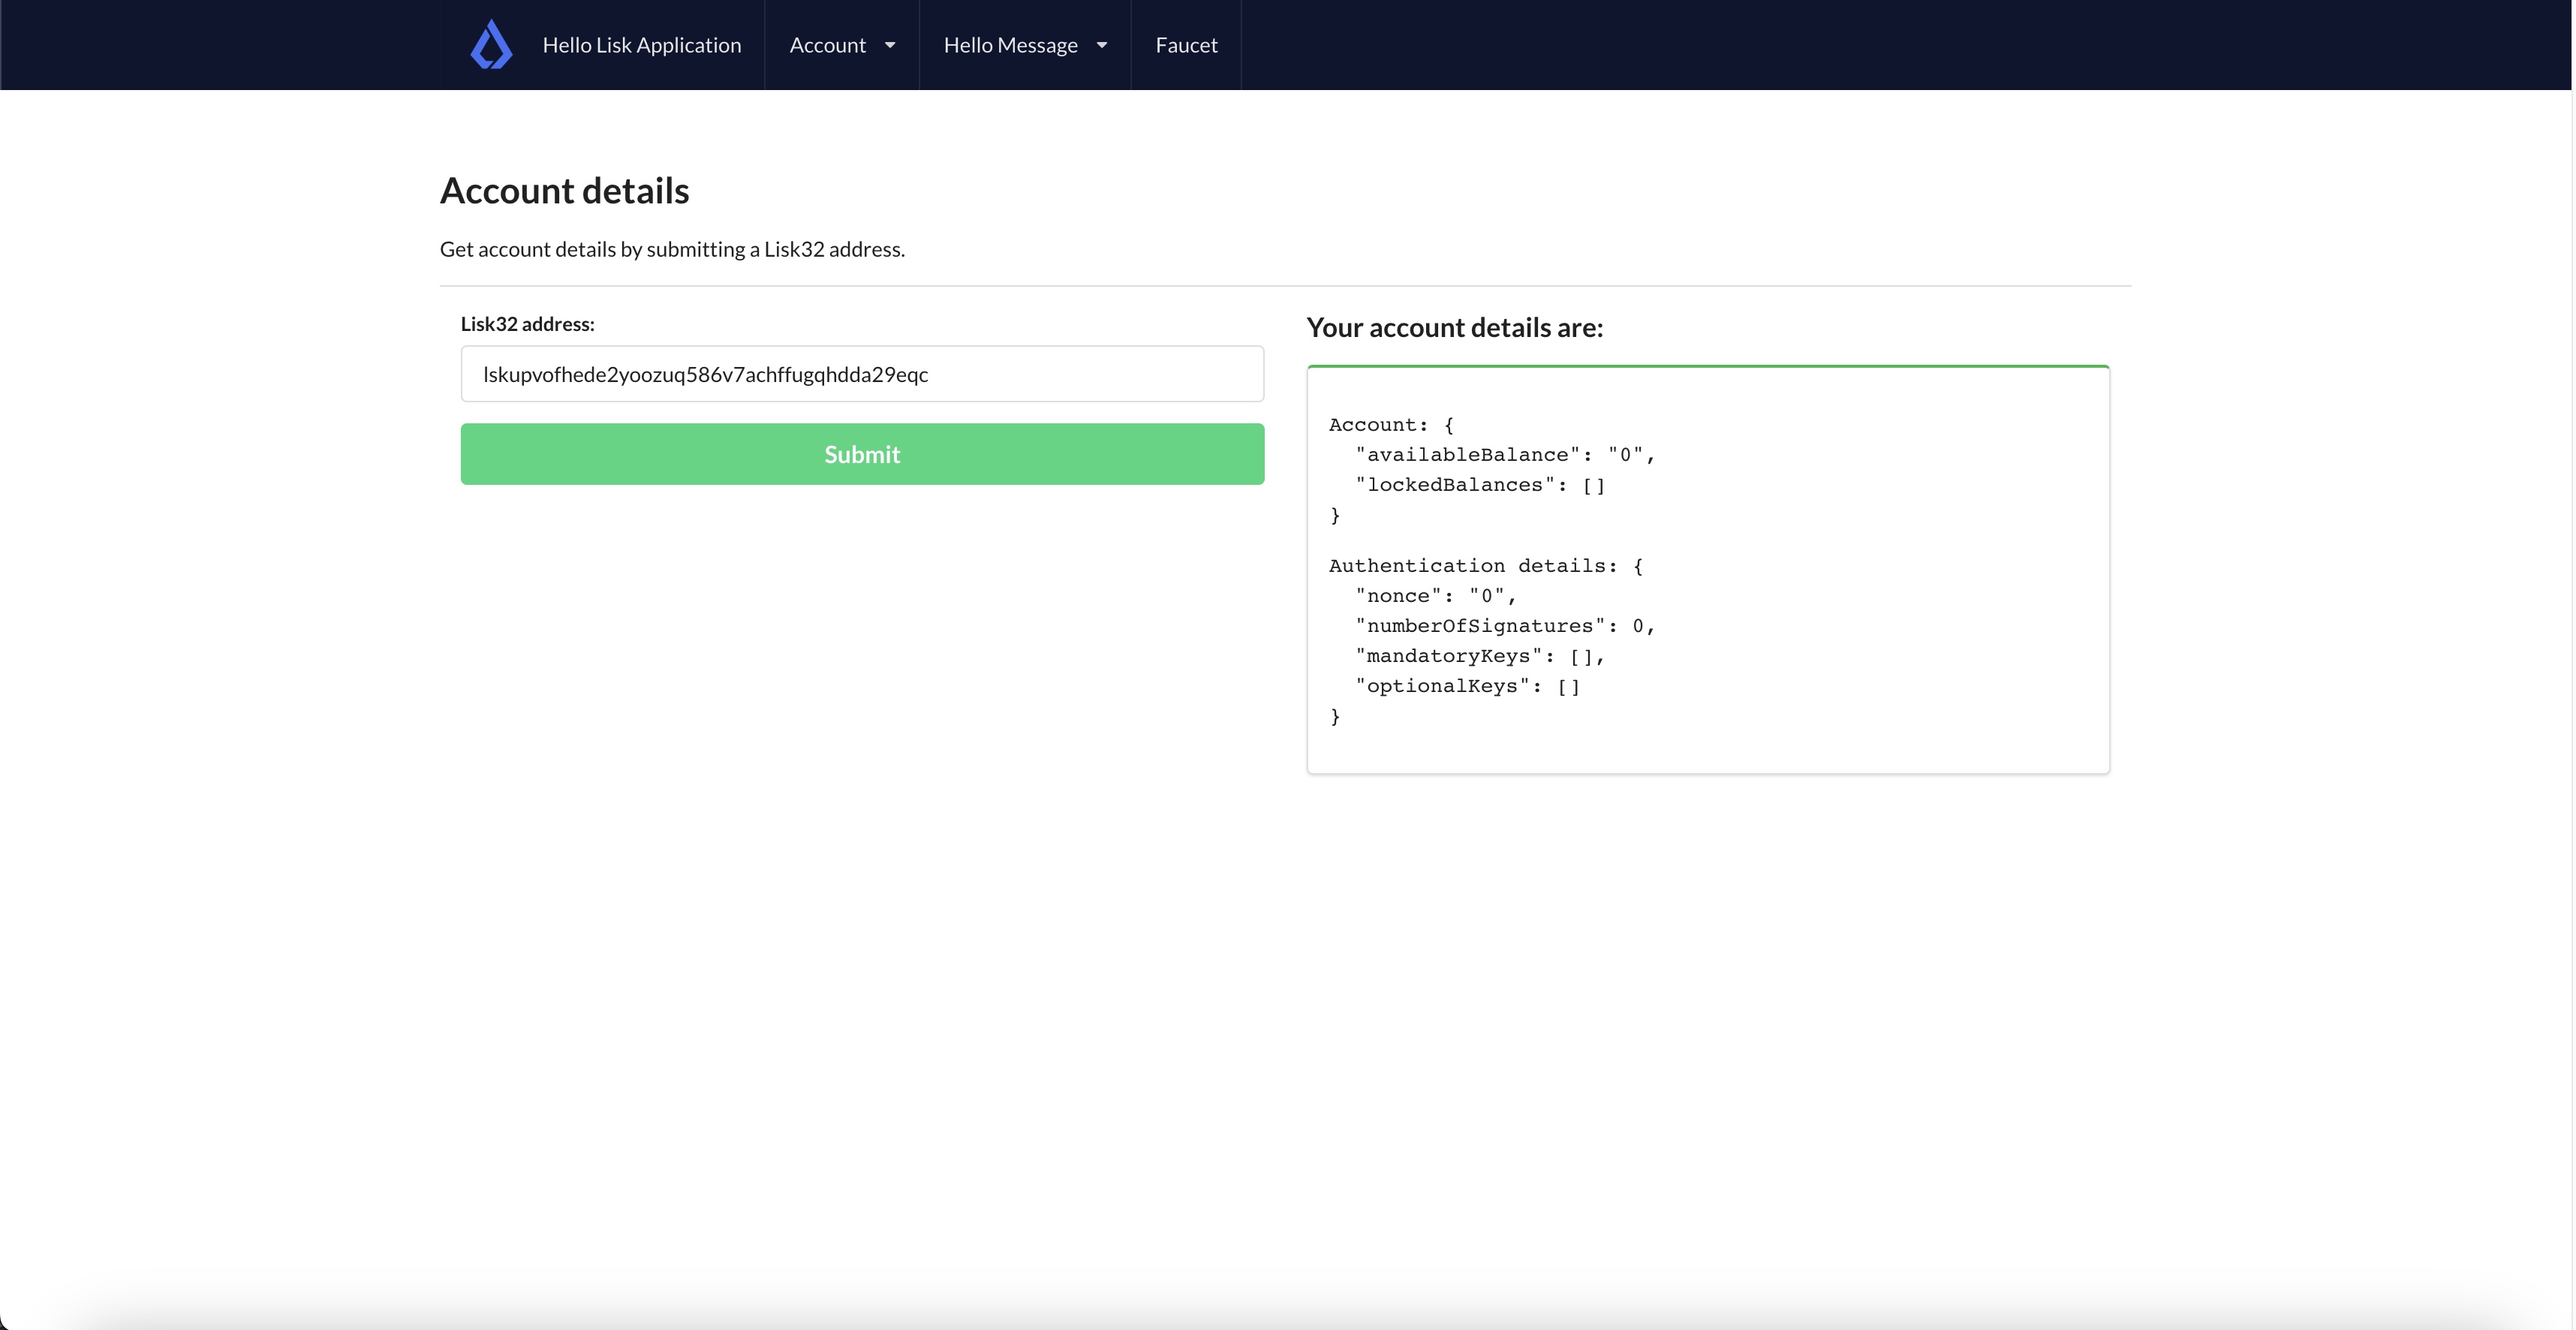Select the "lockedBalances": [] line
The height and width of the screenshot is (1330, 2576).
click(1480, 485)
